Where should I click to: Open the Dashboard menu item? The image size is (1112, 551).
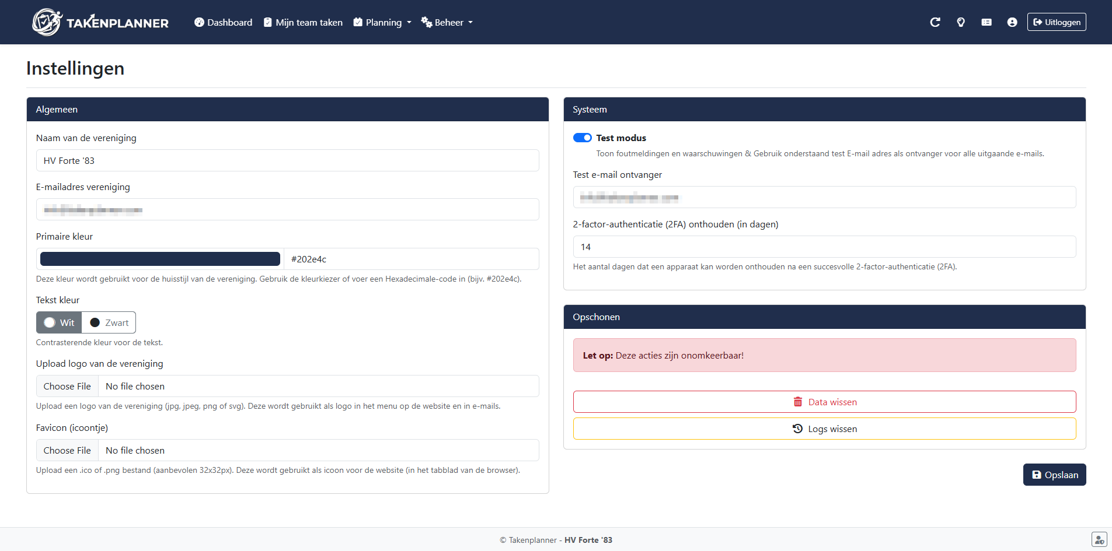(229, 22)
